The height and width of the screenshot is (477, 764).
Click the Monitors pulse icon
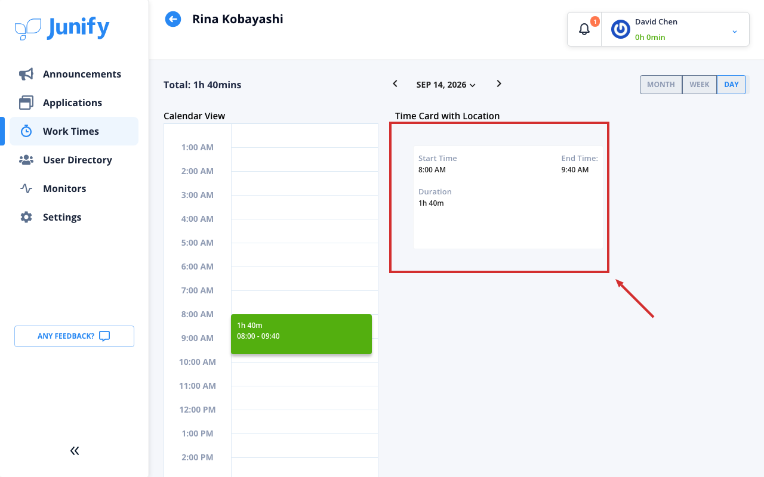tap(26, 188)
